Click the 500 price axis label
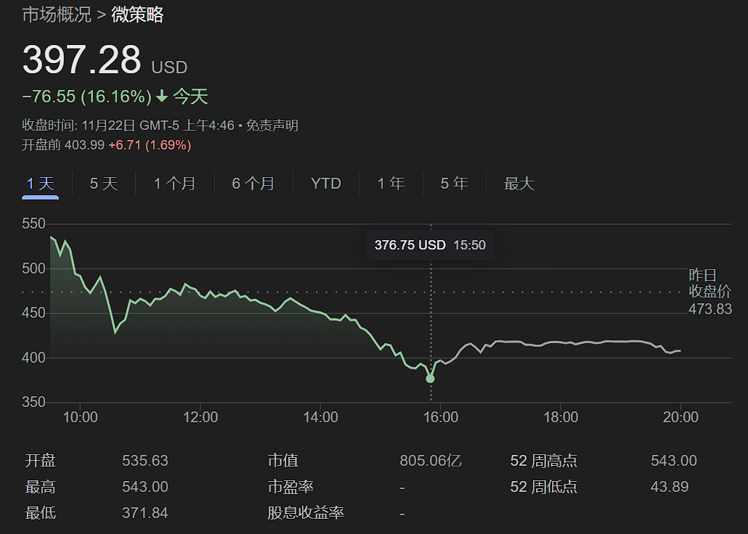 click(x=33, y=268)
